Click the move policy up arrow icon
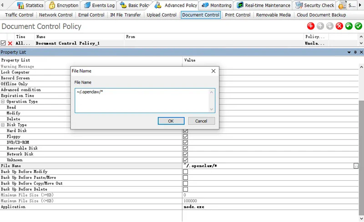364x222 pixels. [x=320, y=26]
